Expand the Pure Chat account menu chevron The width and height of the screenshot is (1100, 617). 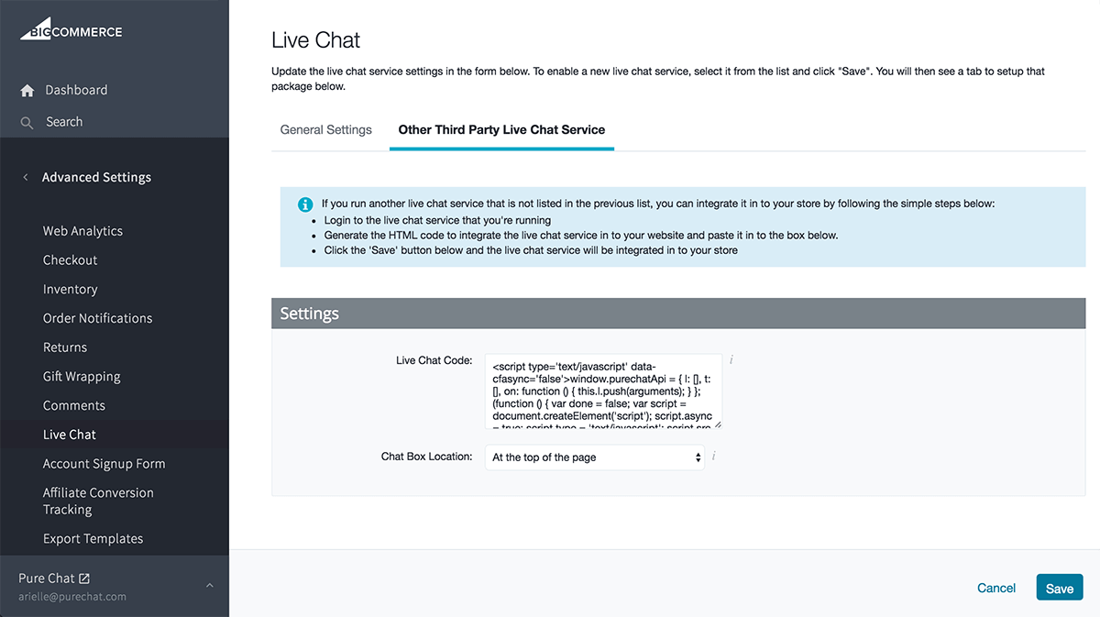coord(209,586)
